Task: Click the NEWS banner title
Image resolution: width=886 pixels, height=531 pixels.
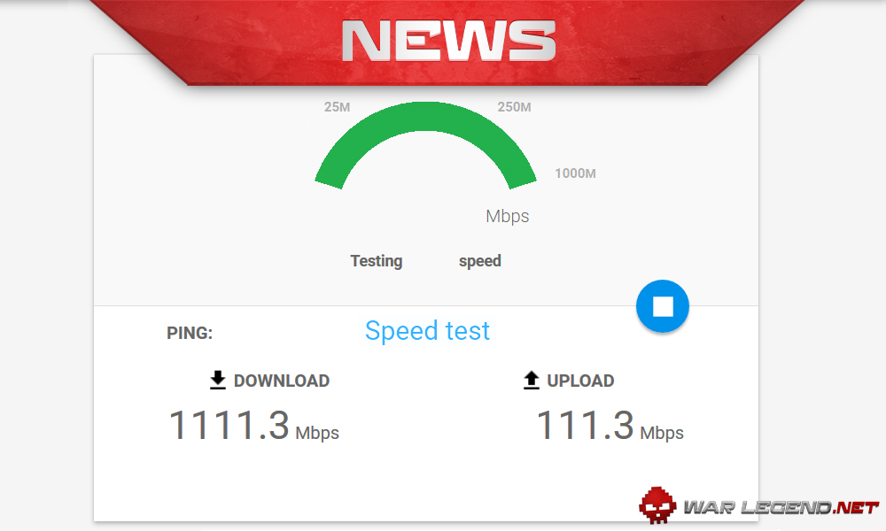Action: point(448,41)
